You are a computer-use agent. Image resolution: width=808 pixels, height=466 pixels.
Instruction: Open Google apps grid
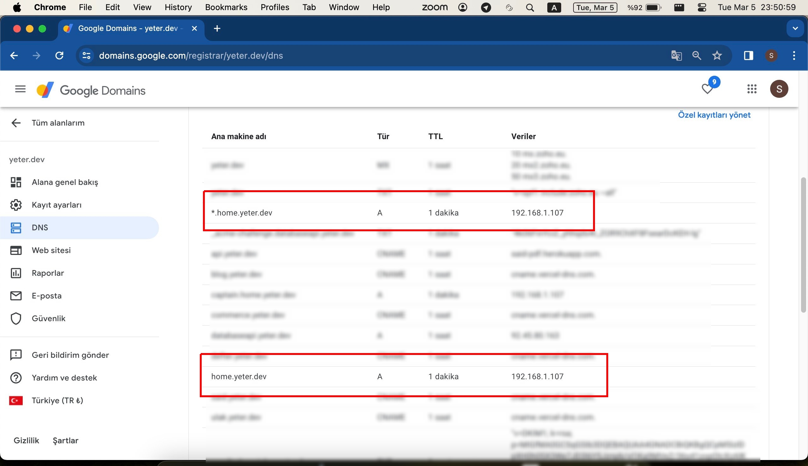tap(752, 89)
